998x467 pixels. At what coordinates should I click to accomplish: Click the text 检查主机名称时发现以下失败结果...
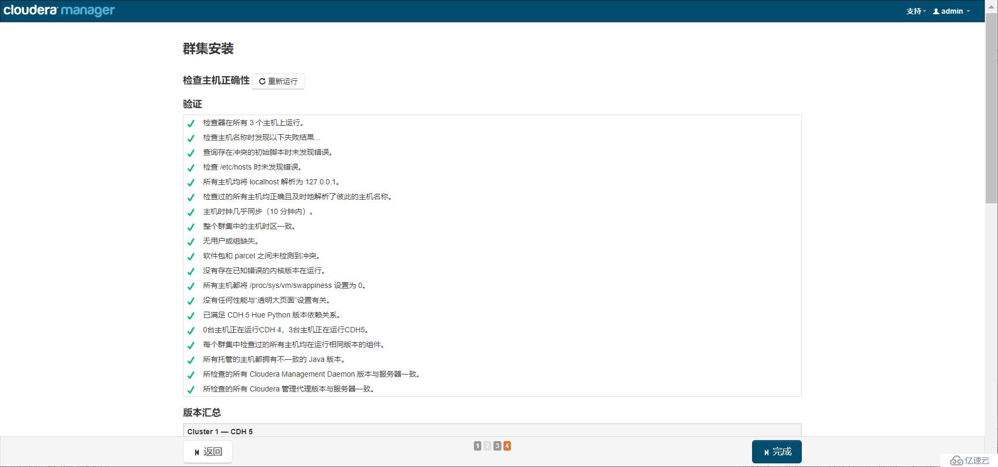(261, 137)
